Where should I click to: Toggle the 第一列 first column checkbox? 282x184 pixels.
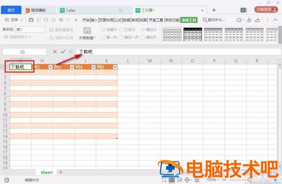(104, 37)
